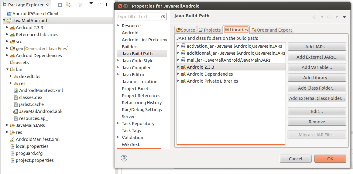The height and width of the screenshot is (174, 353).
Task: Confirm properties with the OK button
Action: pyautogui.click(x=330, y=159)
